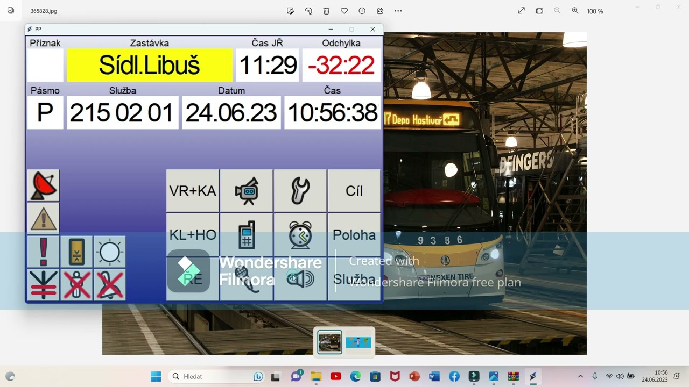Delete the image with trash icon
Screen dimensions: 689x387
tap(326, 11)
